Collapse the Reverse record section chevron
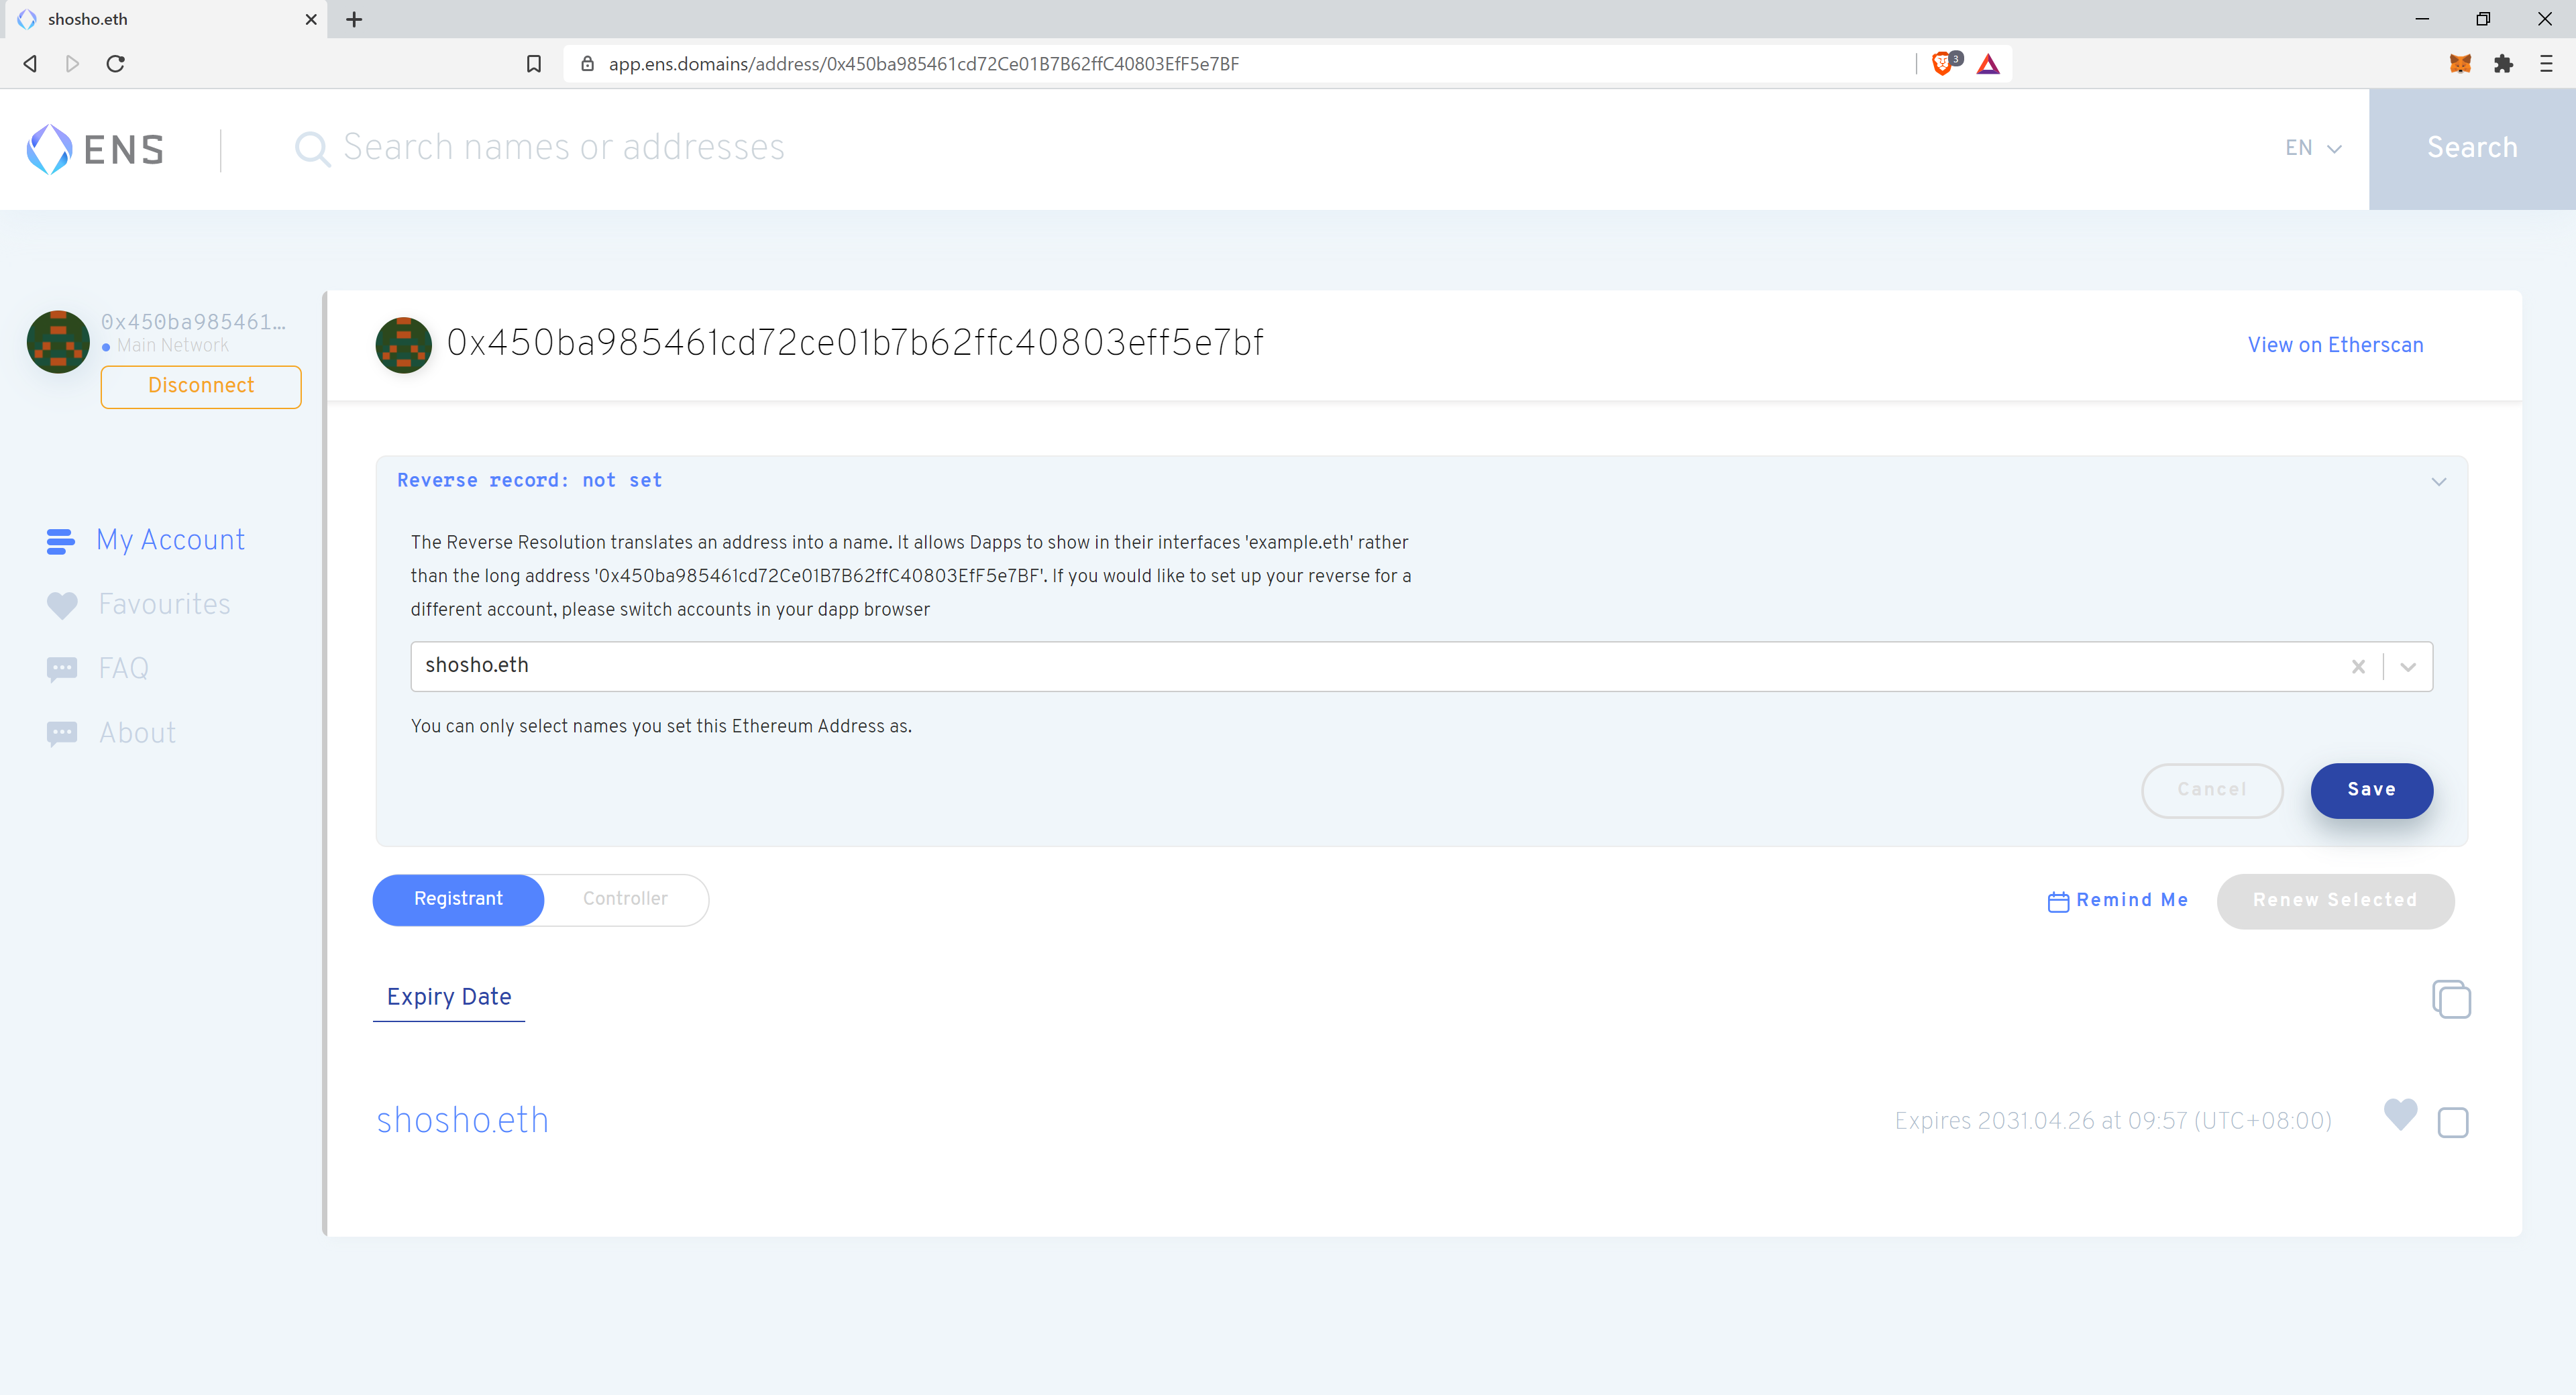Image resolution: width=2576 pixels, height=1395 pixels. 2439,481
